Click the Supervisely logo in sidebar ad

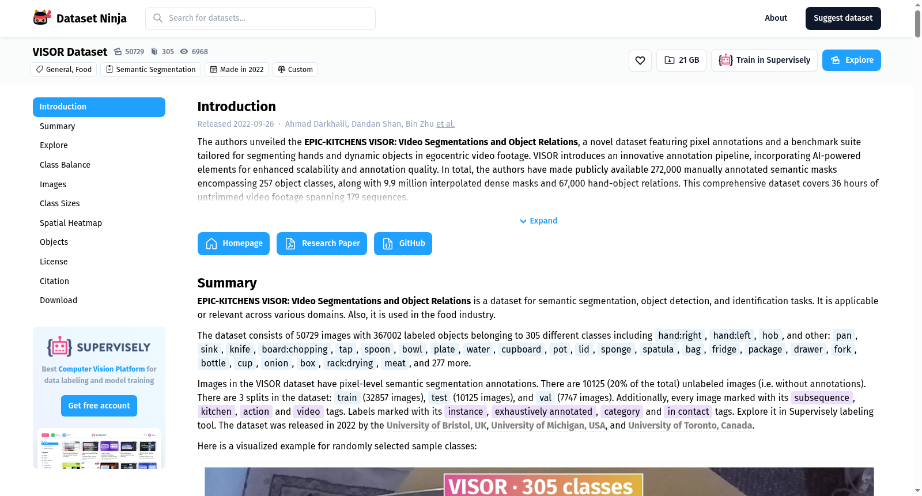coord(99,347)
